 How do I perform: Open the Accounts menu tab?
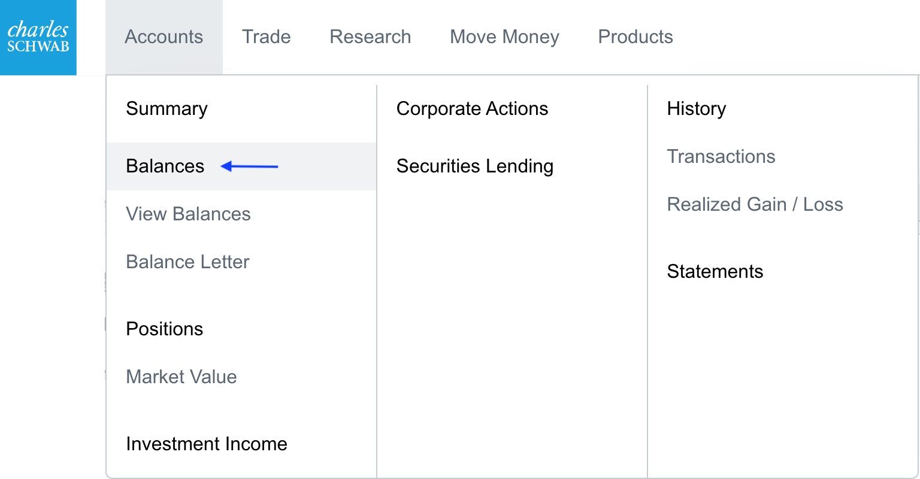click(164, 37)
